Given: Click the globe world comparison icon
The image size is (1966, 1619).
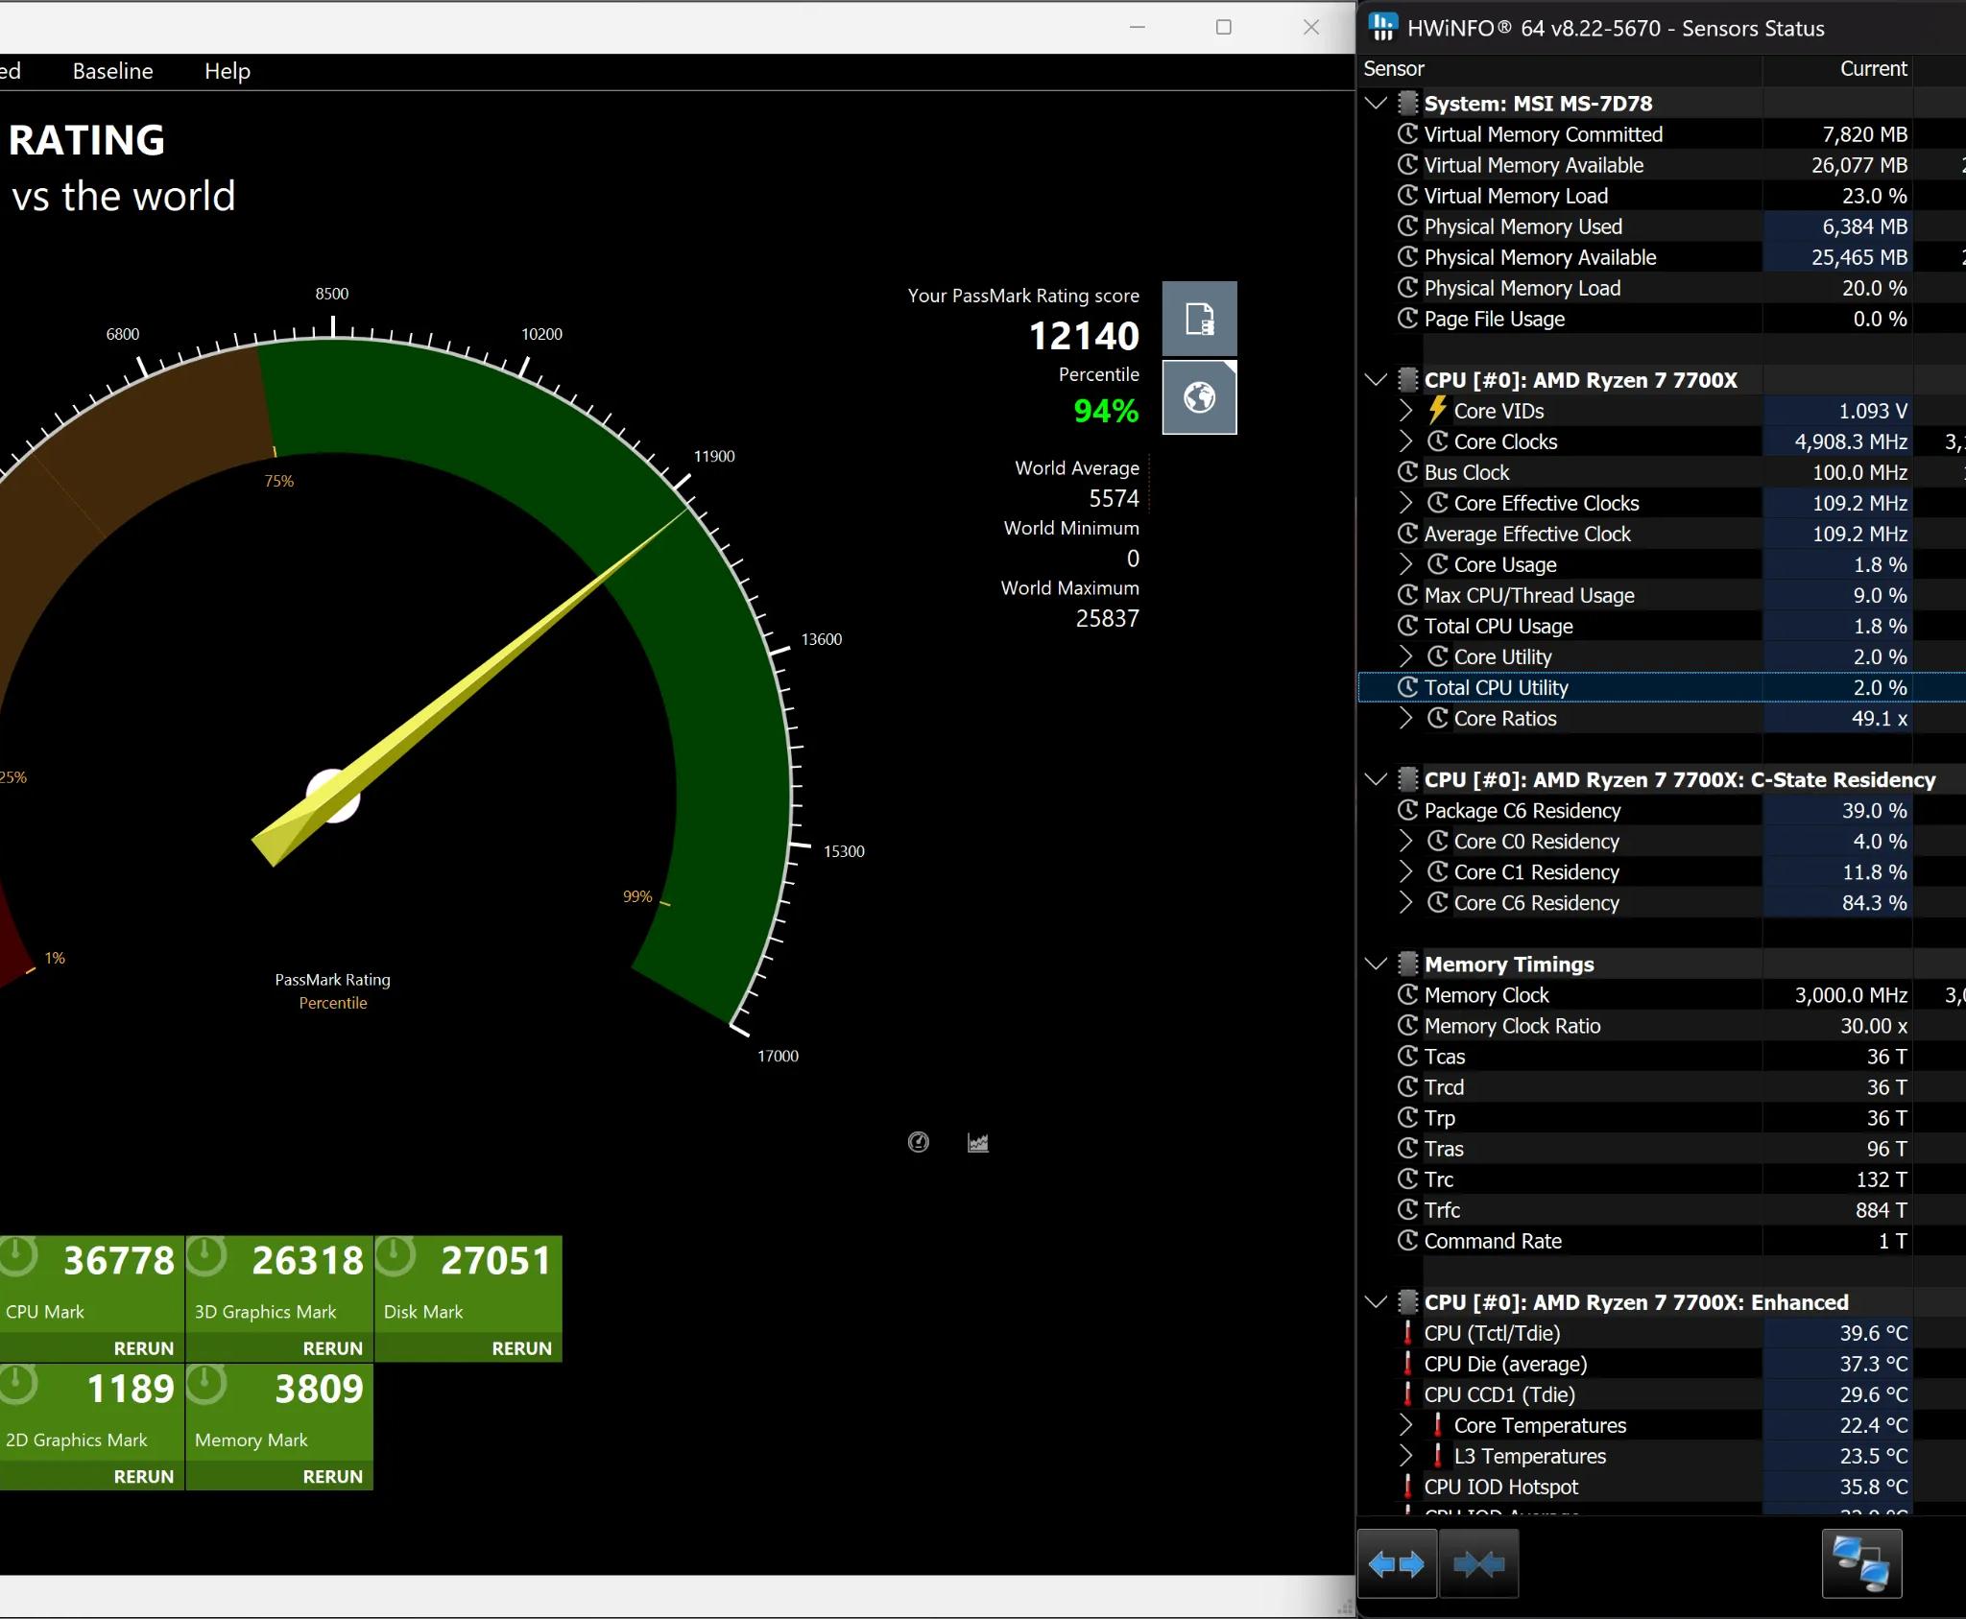Looking at the screenshot, I should pos(1199,397).
